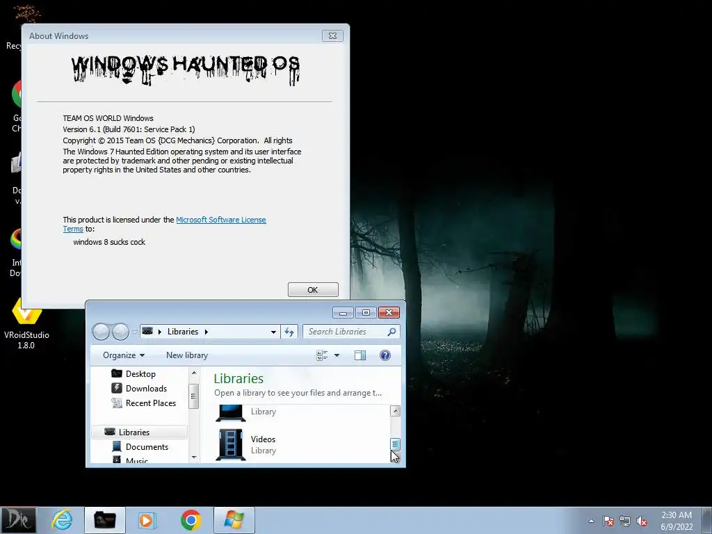
Task: Close the Libraries explorer window
Action: click(x=389, y=313)
